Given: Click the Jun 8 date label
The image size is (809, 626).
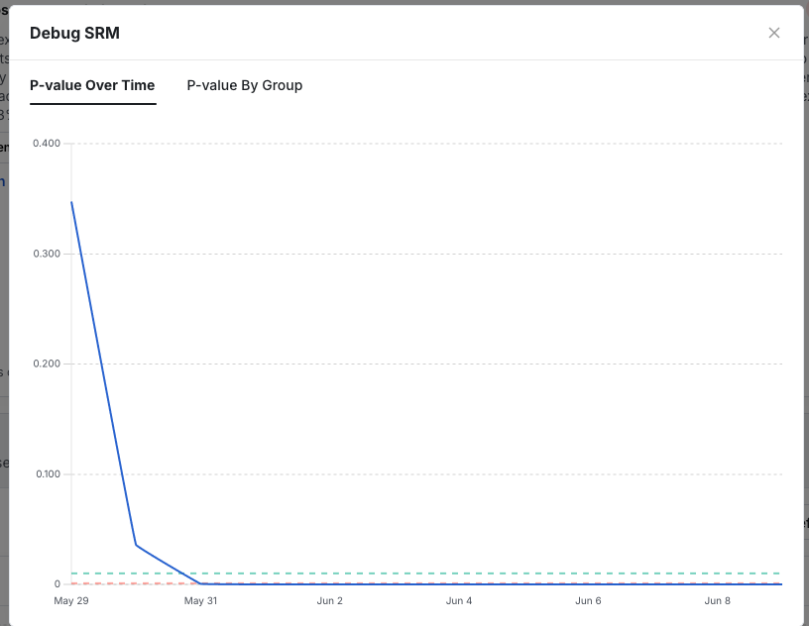Looking at the screenshot, I should click(717, 600).
